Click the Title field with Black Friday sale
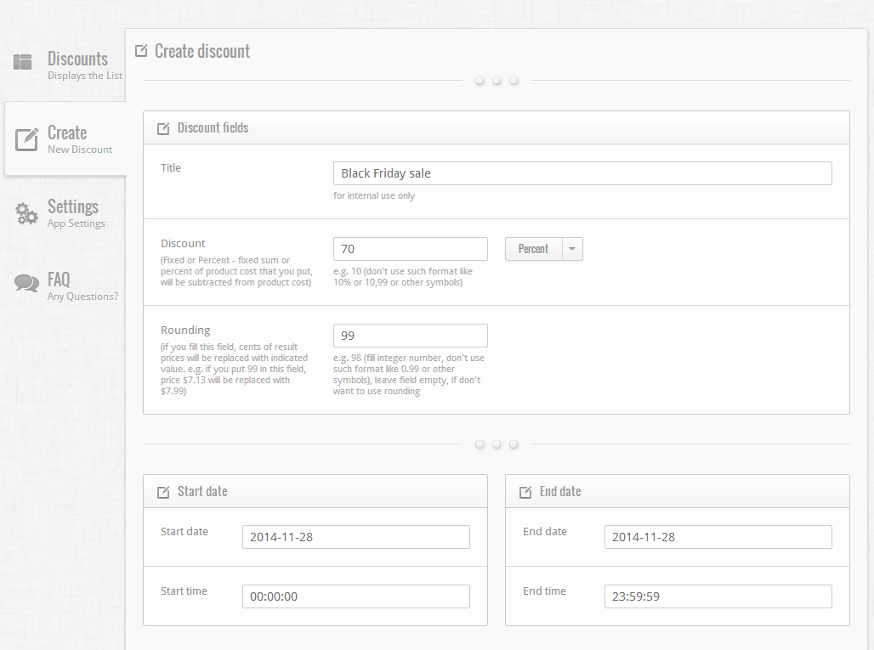 point(582,173)
